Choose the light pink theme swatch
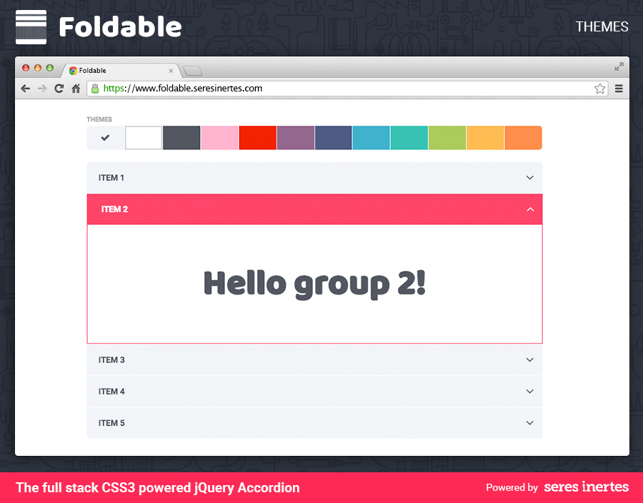Screen dimensions: 643x503 click(219, 138)
